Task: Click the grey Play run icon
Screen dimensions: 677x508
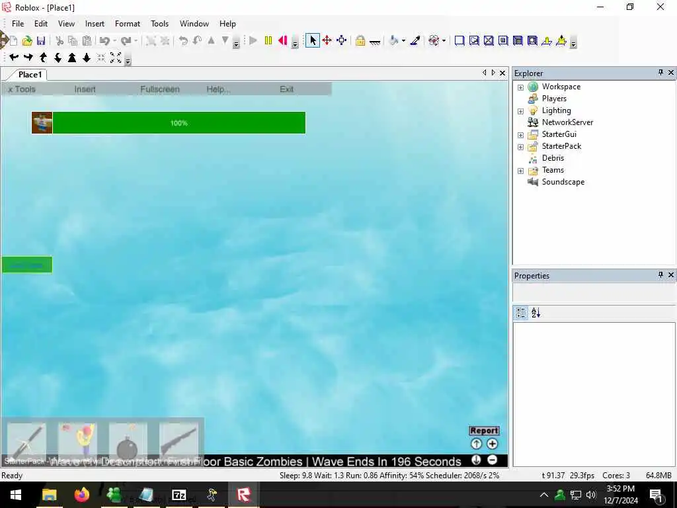Action: [x=253, y=40]
